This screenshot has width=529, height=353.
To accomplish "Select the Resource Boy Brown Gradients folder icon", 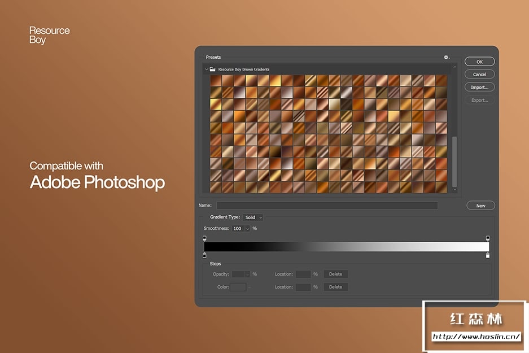I will pos(212,69).
